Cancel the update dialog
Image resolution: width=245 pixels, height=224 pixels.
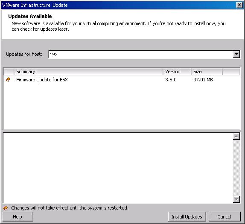tap(225, 216)
